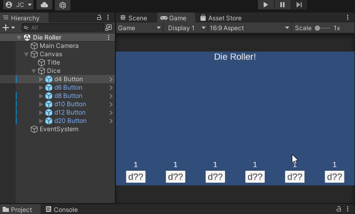
Task: Open Unity cloud services icon
Action: pyautogui.click(x=44, y=5)
